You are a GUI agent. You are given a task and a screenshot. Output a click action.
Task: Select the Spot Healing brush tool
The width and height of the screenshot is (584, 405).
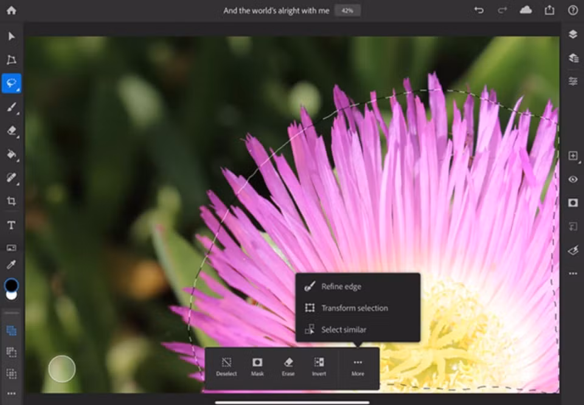pos(12,177)
